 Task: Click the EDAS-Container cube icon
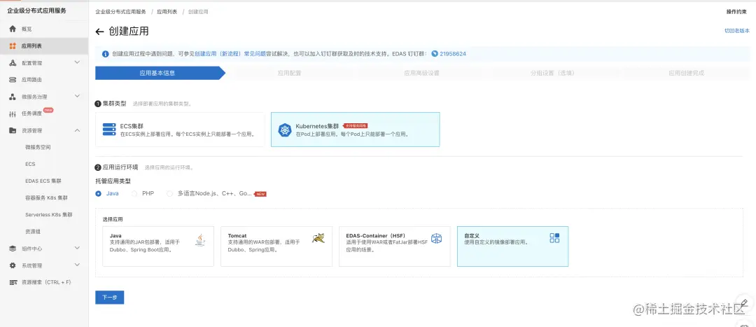(x=436, y=238)
